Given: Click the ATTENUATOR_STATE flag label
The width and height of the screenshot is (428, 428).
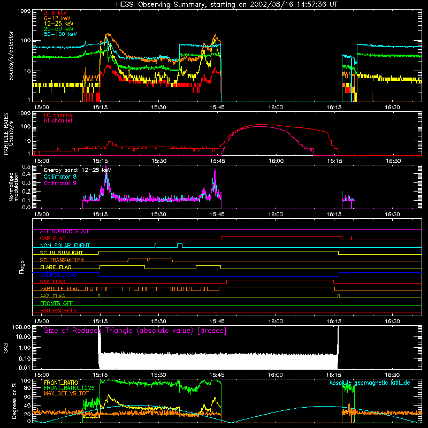Looking at the screenshot, I should [x=65, y=232].
